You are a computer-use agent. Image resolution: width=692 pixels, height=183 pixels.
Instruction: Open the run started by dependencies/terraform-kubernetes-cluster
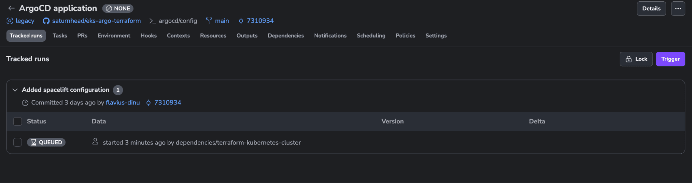[x=201, y=142]
